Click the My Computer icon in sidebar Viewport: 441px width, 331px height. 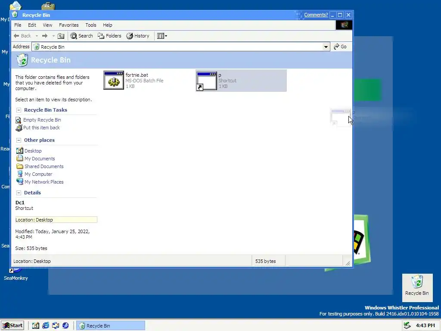coord(20,174)
